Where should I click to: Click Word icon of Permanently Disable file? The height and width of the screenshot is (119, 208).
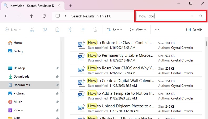coord(81,57)
